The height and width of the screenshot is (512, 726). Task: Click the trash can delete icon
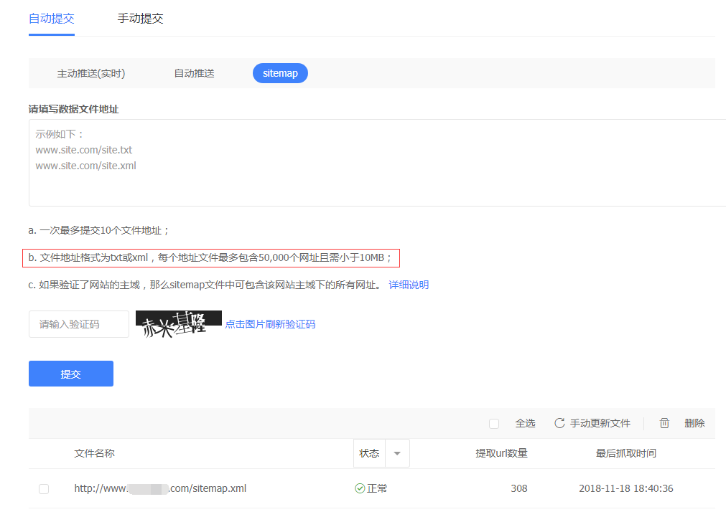tap(664, 423)
